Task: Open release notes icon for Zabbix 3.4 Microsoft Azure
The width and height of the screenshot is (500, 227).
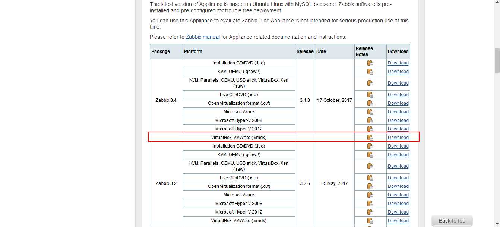Action: pos(370,112)
